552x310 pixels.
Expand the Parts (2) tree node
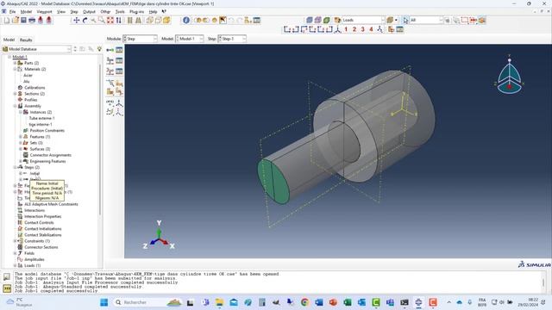(x=16, y=63)
